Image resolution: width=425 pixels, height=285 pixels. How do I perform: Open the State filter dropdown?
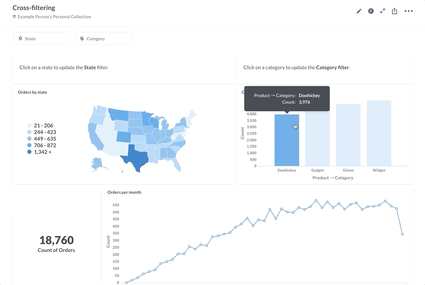tap(41, 38)
